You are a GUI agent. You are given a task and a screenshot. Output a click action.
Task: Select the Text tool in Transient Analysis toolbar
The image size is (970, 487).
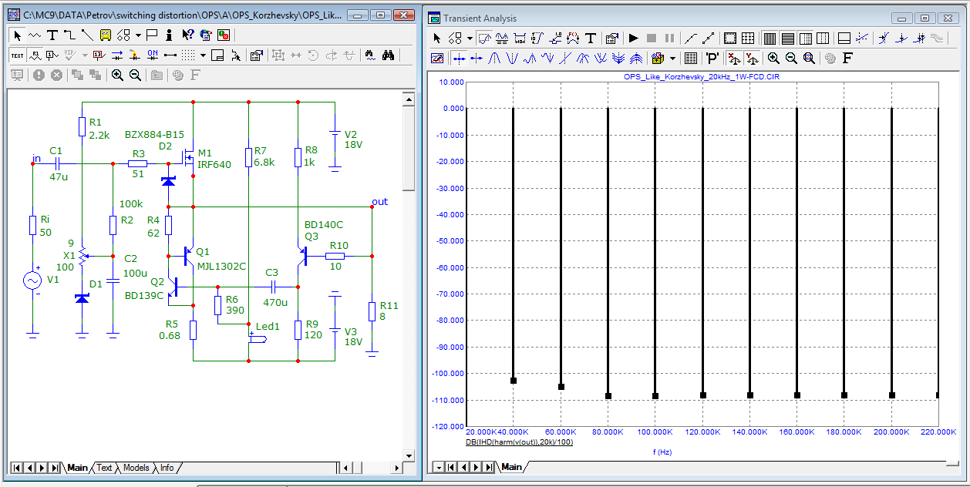pyautogui.click(x=590, y=38)
